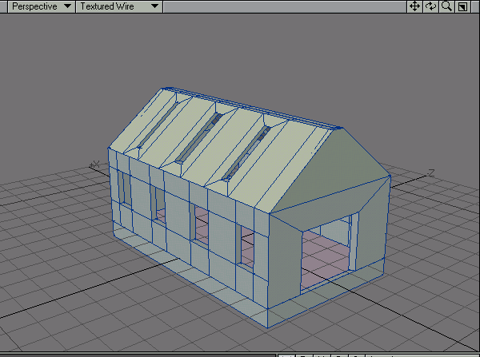
Task: Select the magnifier zoom view icon
Action: pyautogui.click(x=446, y=6)
